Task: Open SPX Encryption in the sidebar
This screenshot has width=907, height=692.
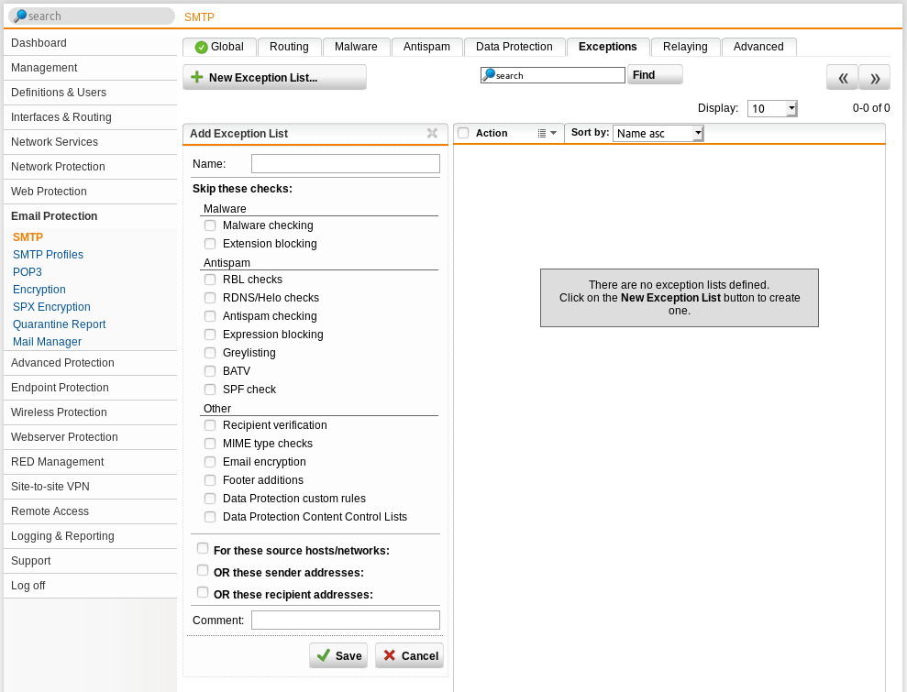Action: pos(50,307)
